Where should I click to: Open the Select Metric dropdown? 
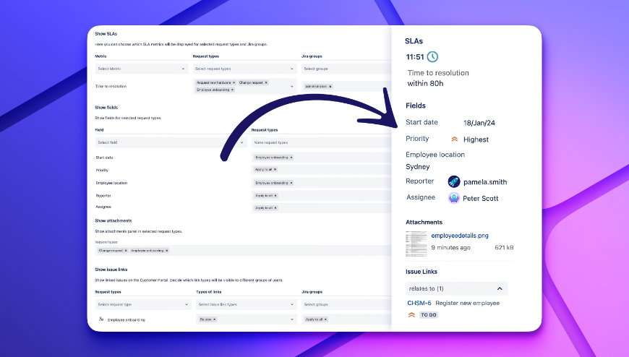pos(142,69)
